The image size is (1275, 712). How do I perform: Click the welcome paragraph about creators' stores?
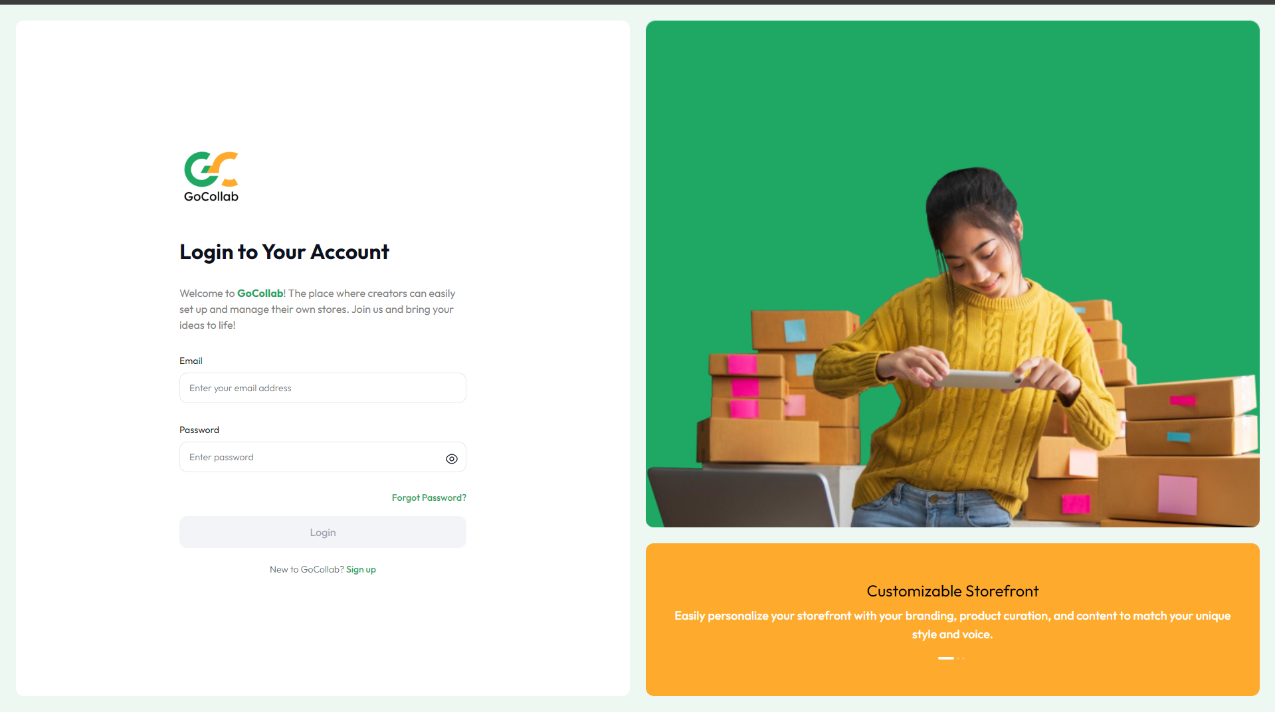317,309
